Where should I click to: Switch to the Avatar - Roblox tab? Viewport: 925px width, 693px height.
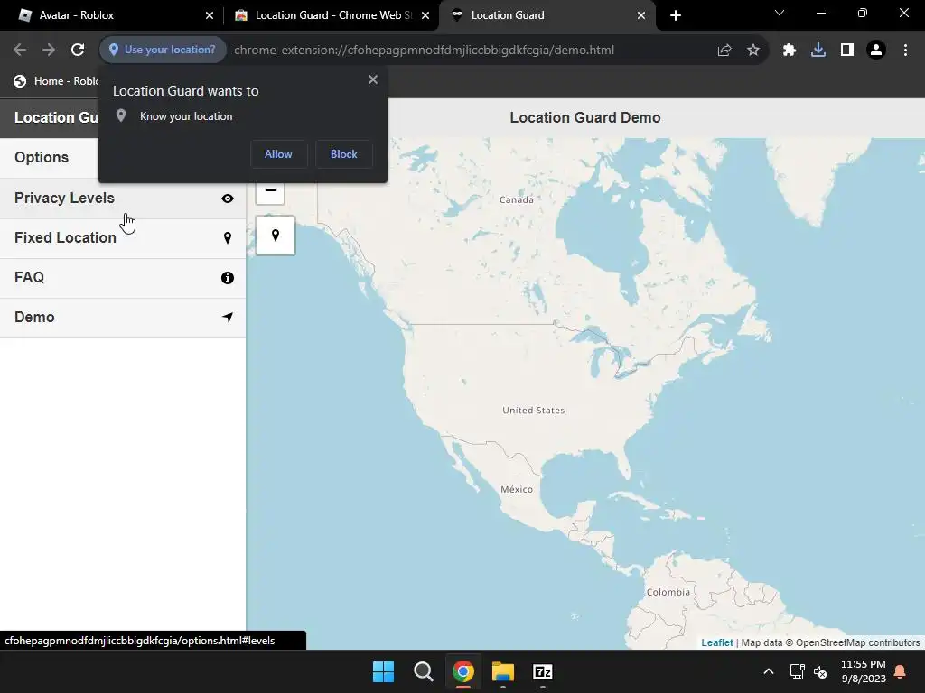point(112,15)
